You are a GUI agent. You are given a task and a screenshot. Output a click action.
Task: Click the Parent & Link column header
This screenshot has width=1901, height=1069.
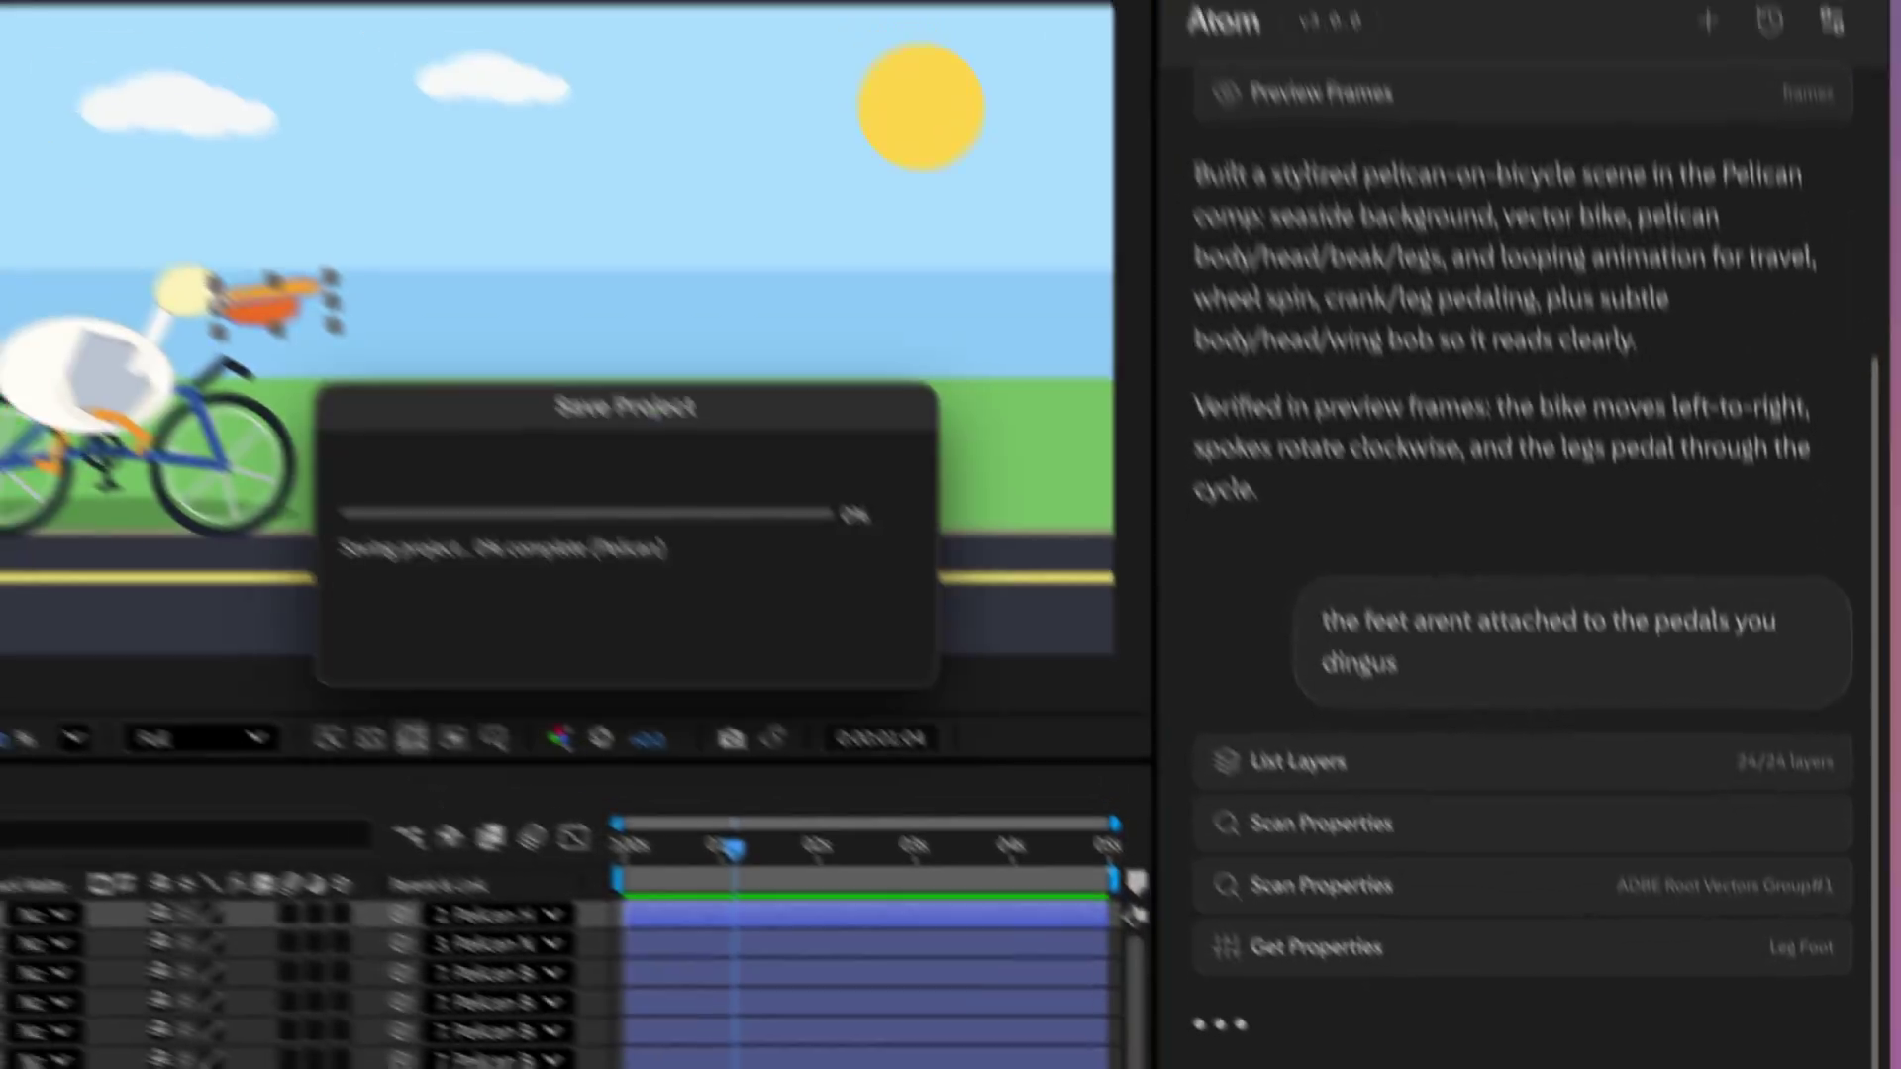point(439,885)
